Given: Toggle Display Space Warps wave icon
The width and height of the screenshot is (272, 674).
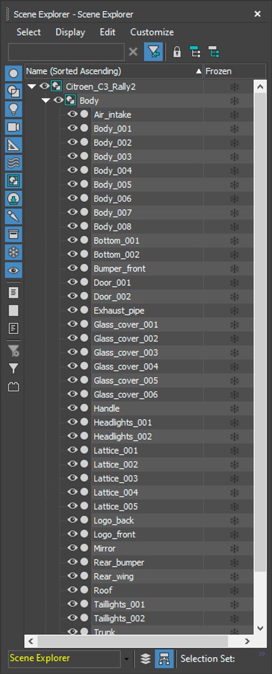Looking at the screenshot, I should click(13, 163).
